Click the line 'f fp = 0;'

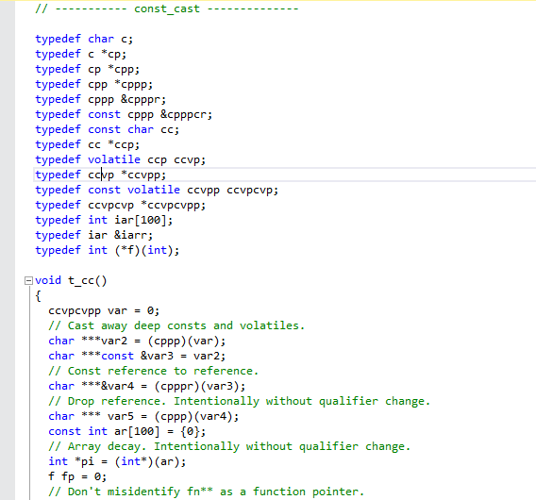(77, 476)
